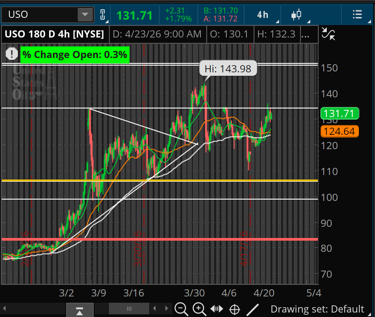Viewport: 375px width, 317px height.
Task: Open the chart list menu icon
Action: [x=357, y=15]
